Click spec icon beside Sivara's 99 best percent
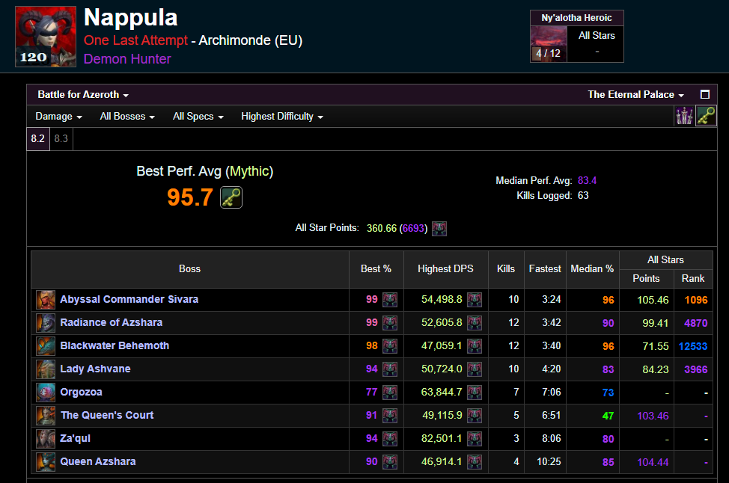Image resolution: width=729 pixels, height=483 pixels. 390,300
